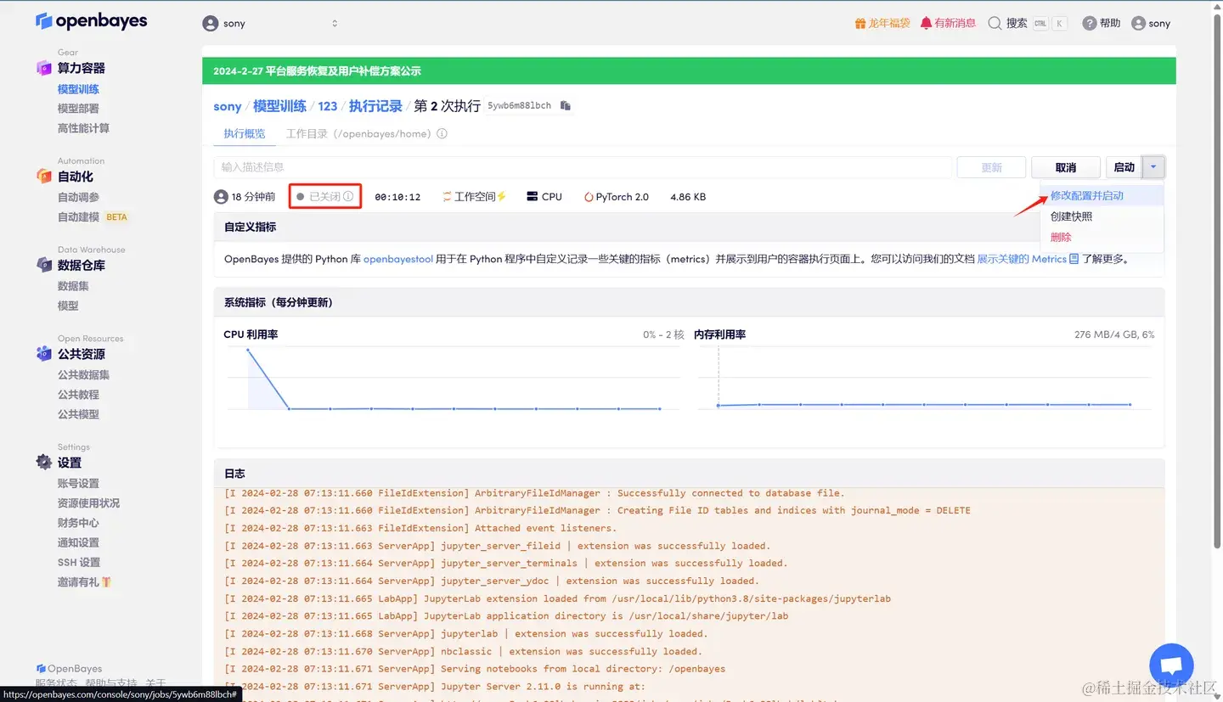Click info icon beside 工作目录 tab
This screenshot has width=1223, height=702.
(x=442, y=133)
